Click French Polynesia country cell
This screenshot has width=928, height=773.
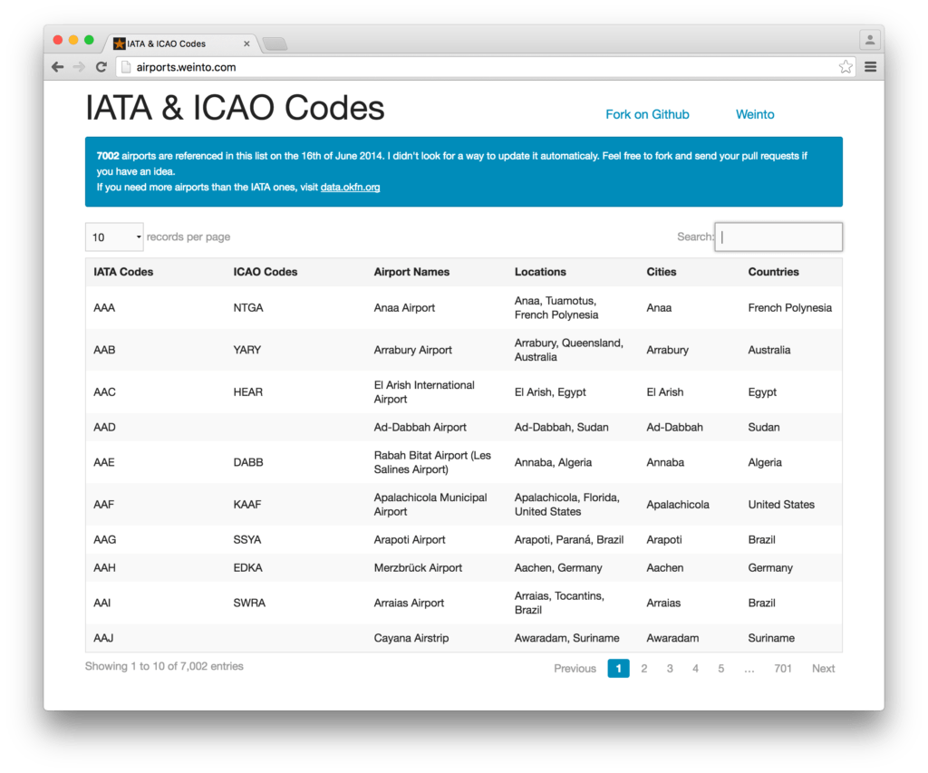point(789,308)
